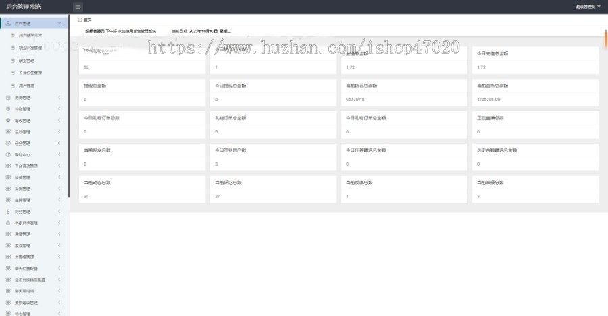Click the 今日礼物订单总金额 card title
This screenshot has width=608, height=316.
point(365,118)
